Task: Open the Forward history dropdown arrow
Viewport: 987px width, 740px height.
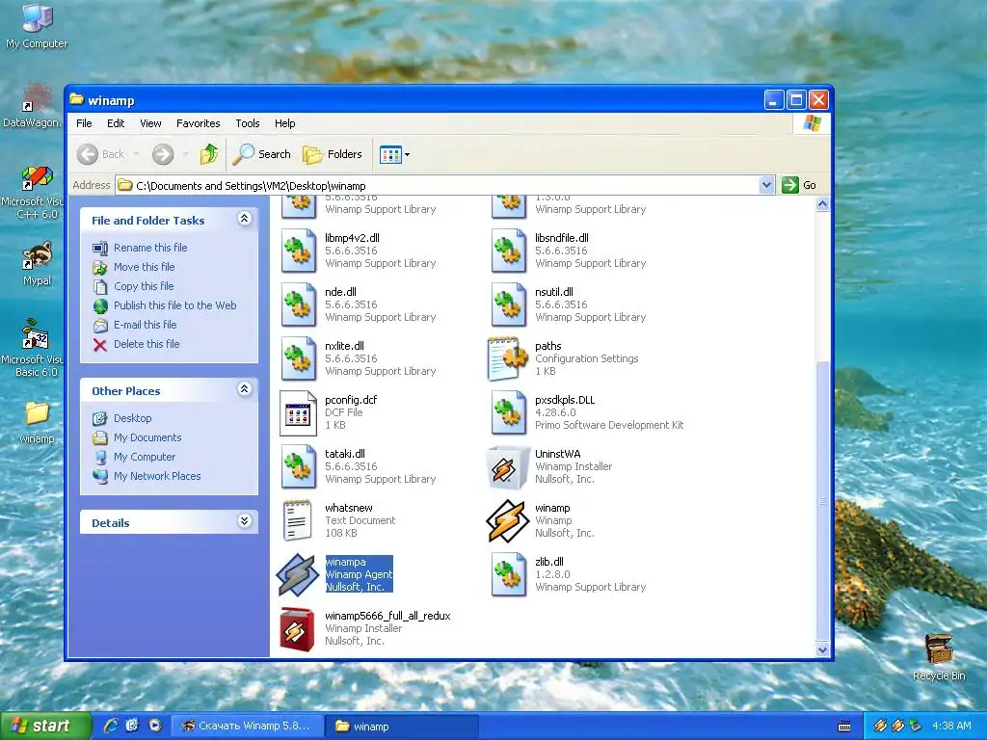Action: click(x=185, y=154)
